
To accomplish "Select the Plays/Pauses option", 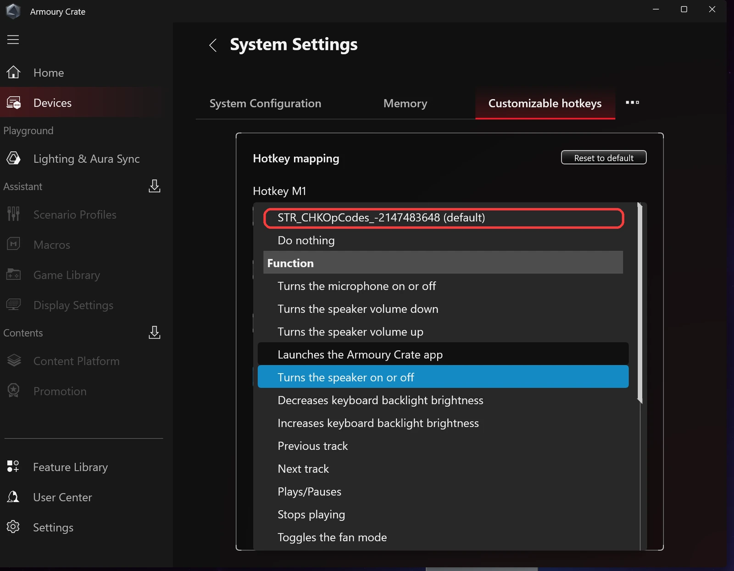I will pos(443,492).
